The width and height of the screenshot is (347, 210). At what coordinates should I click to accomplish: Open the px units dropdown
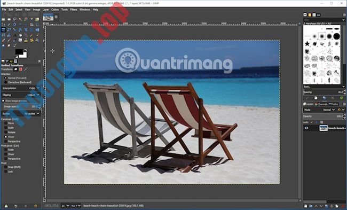[x=65, y=206]
